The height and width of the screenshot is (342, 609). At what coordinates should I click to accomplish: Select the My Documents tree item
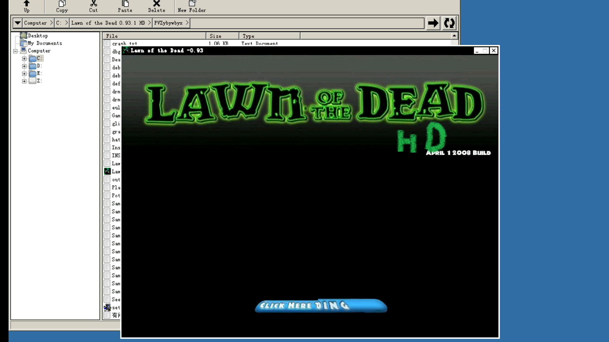[45, 43]
